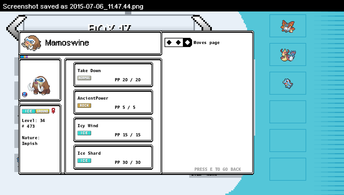Click PP 5 / 5 on AncientPower
This screenshot has width=344, height=195.
click(125, 107)
